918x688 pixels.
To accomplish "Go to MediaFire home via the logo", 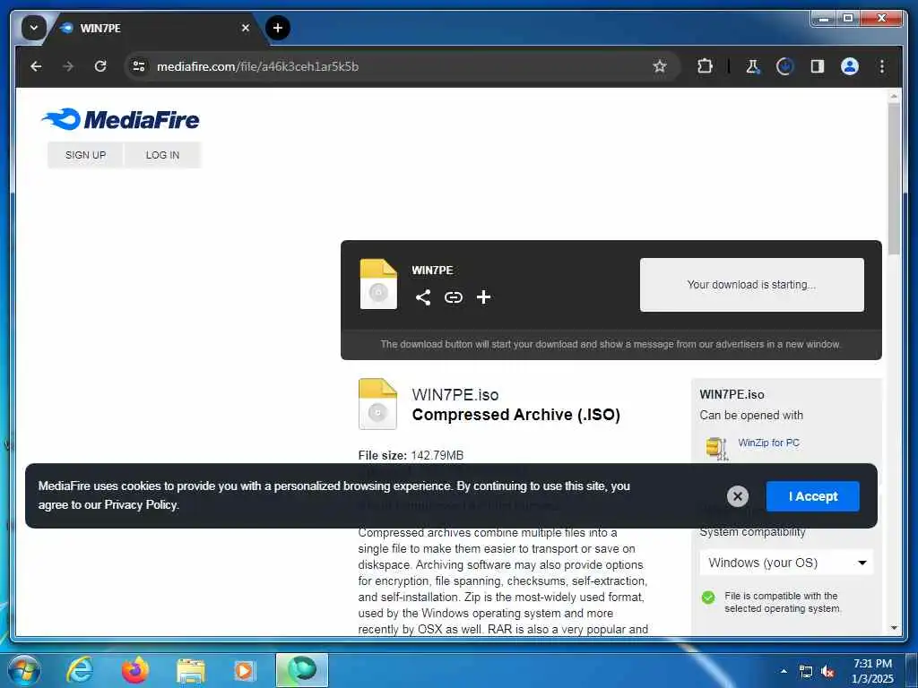I will point(121,119).
